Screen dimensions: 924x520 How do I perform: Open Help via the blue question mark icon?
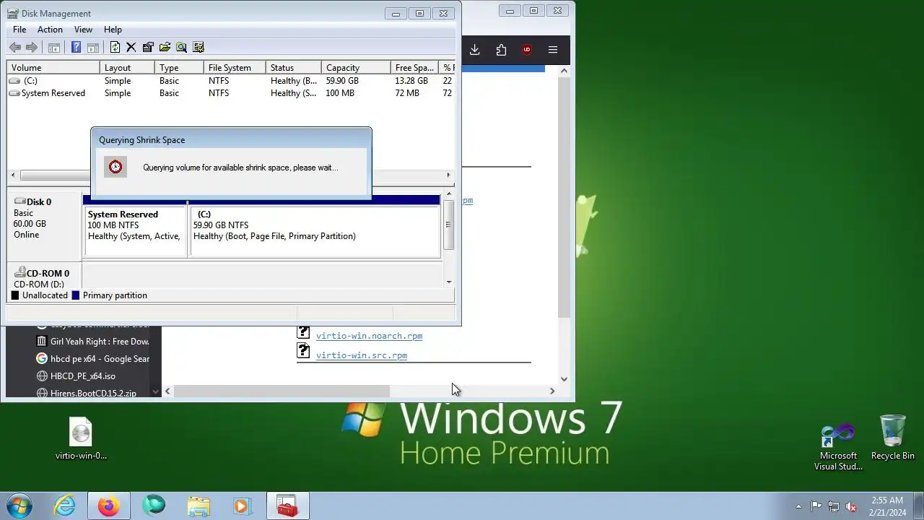(76, 48)
